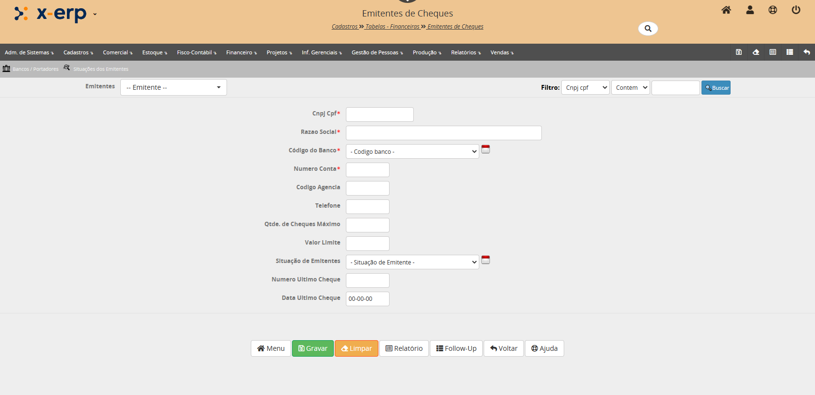
Task: Open the Cadastros menu
Action: tap(78, 52)
